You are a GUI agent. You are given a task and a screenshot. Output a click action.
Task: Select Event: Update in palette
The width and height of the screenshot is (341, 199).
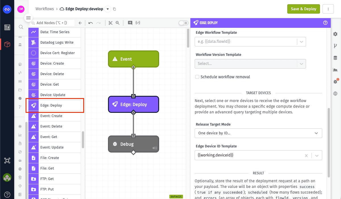55,147
